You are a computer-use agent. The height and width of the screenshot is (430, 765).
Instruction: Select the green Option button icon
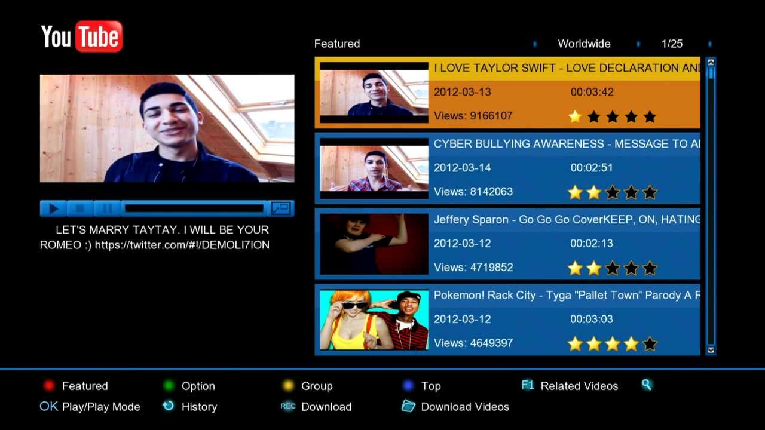coord(169,386)
